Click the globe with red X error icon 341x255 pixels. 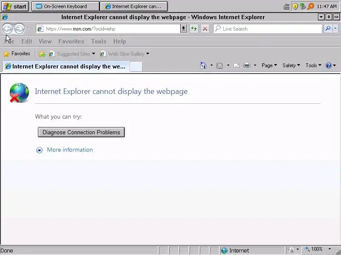pos(19,93)
